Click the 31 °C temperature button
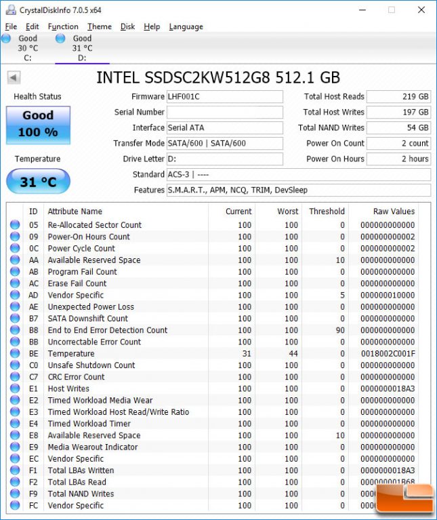437x520 pixels. [x=38, y=182]
